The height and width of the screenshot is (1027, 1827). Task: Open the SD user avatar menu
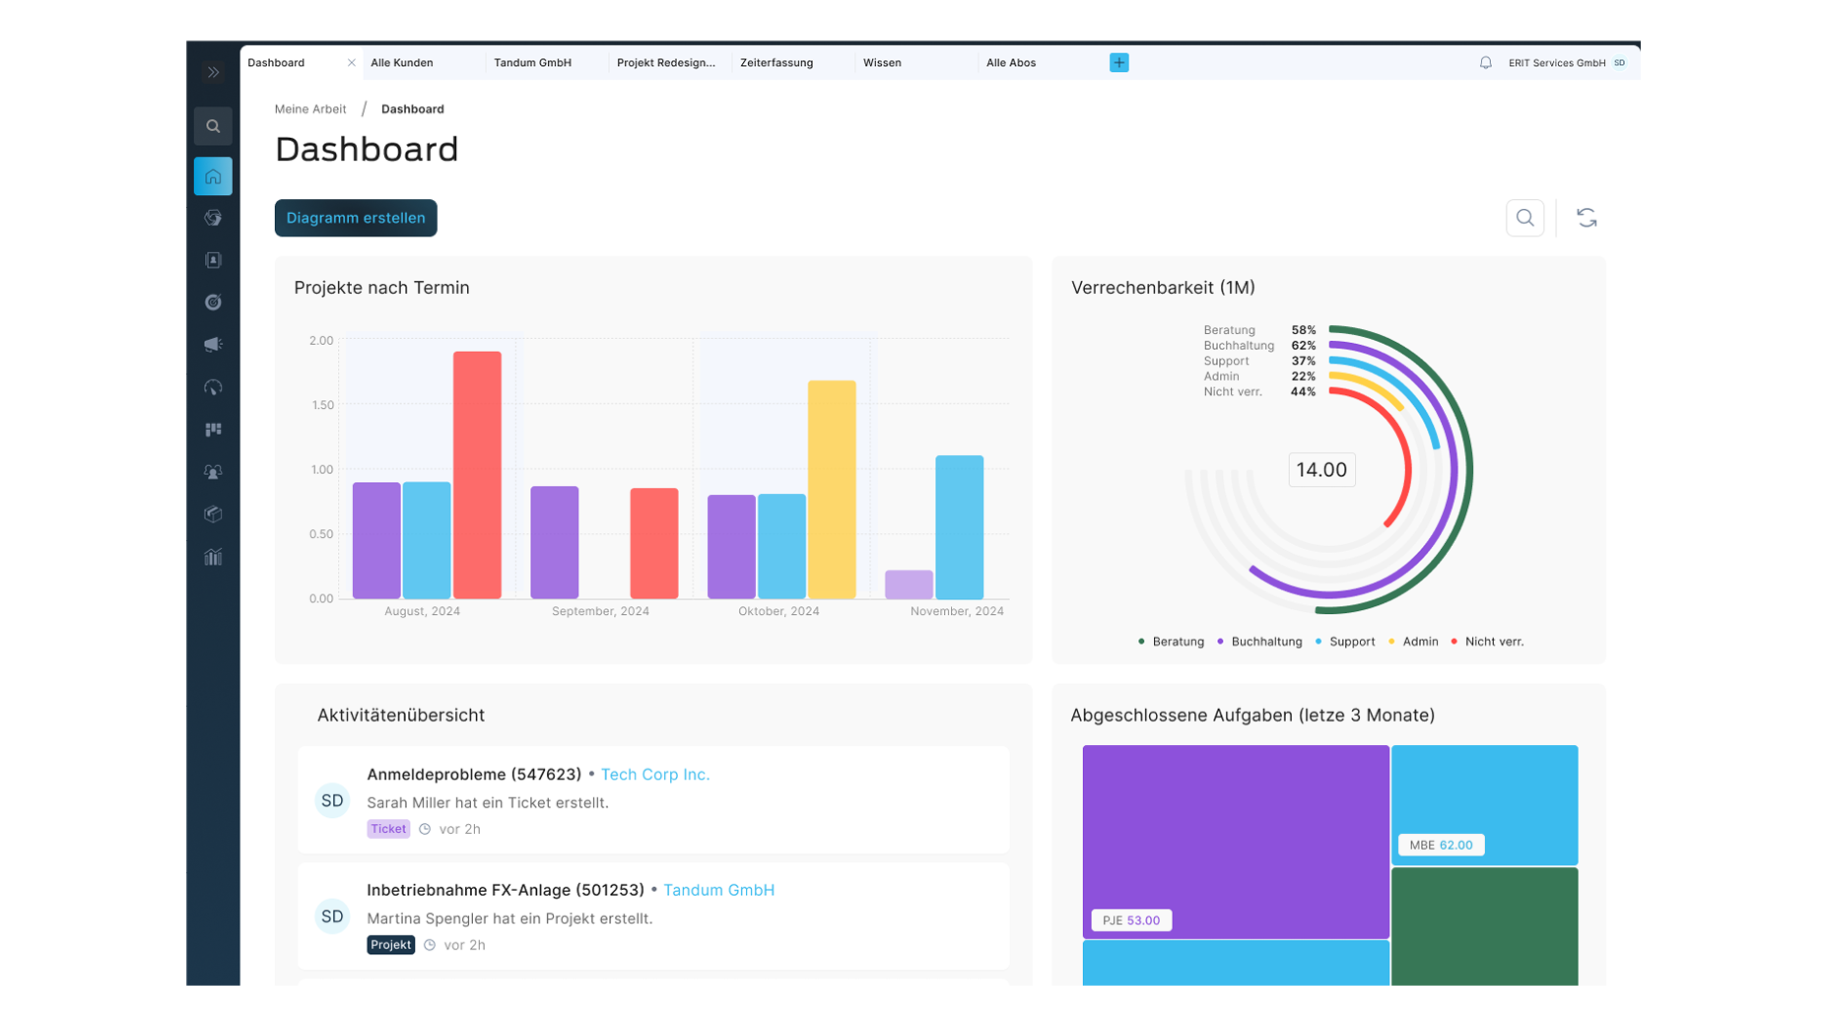(x=1619, y=62)
